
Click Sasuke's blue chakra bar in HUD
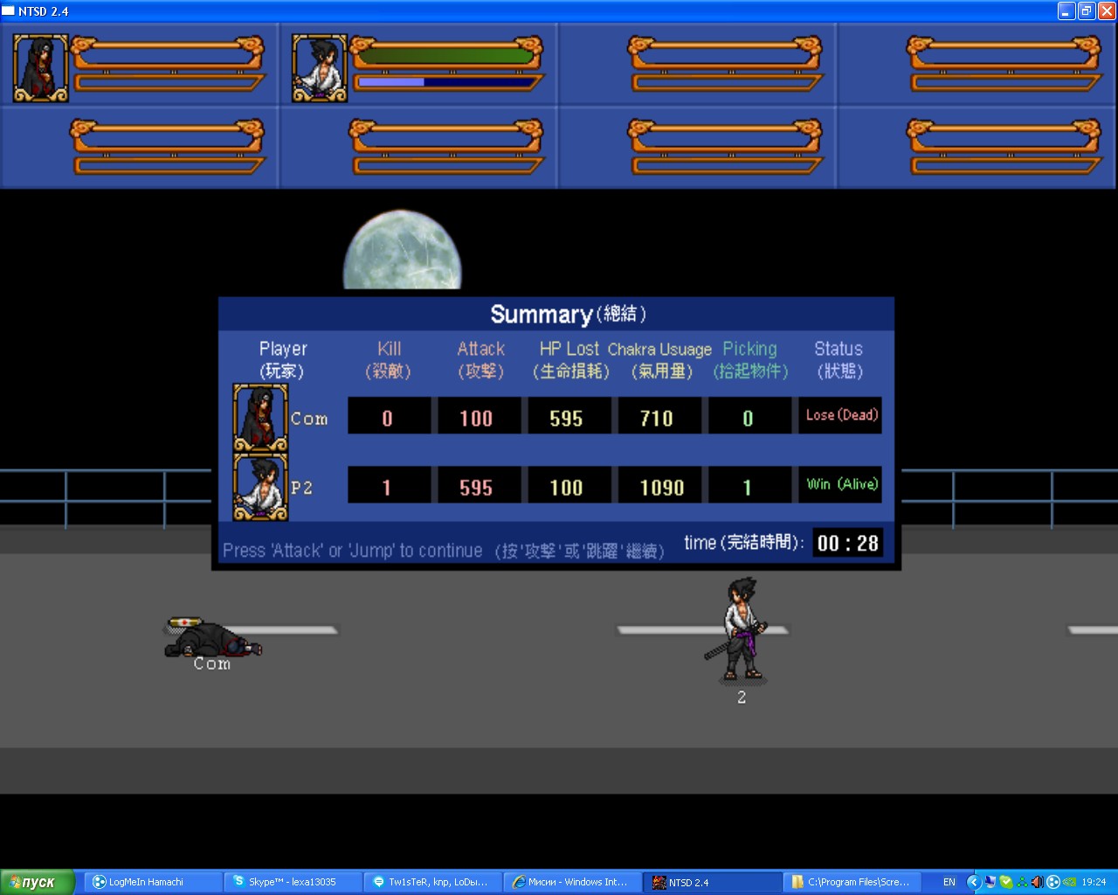[x=446, y=82]
